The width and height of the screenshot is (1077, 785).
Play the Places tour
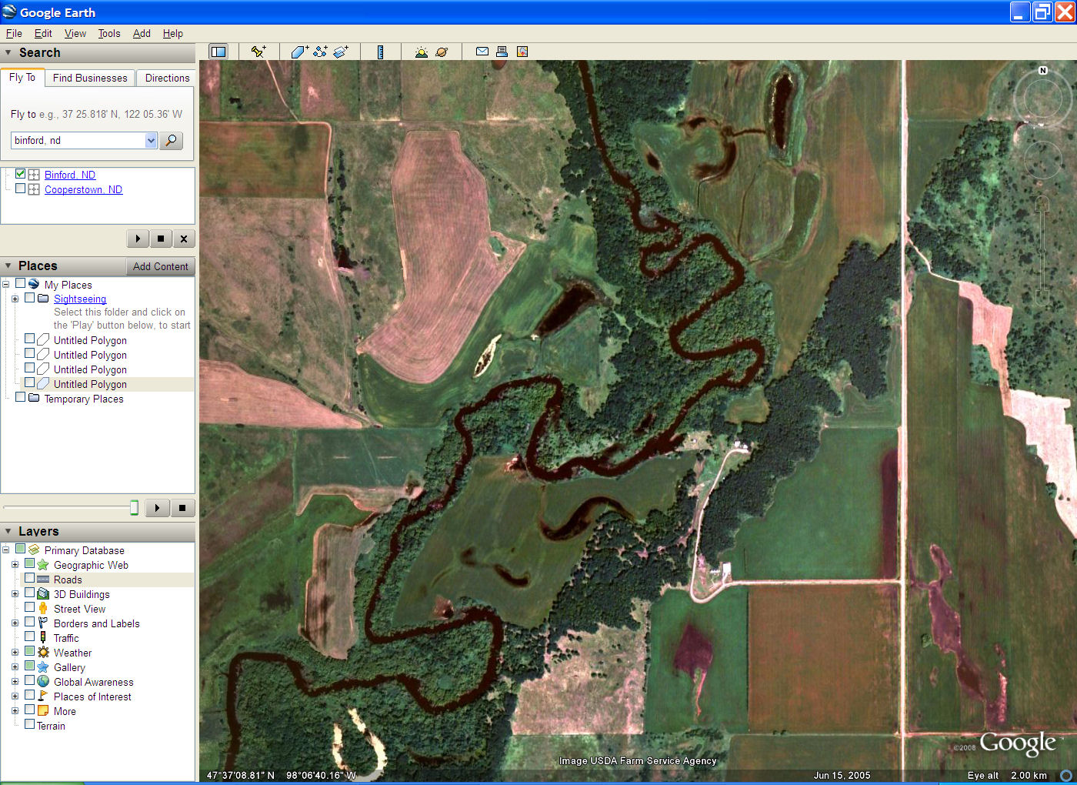(158, 508)
